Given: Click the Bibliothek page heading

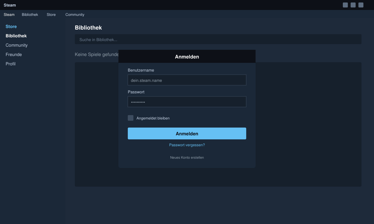Looking at the screenshot, I should point(88,28).
